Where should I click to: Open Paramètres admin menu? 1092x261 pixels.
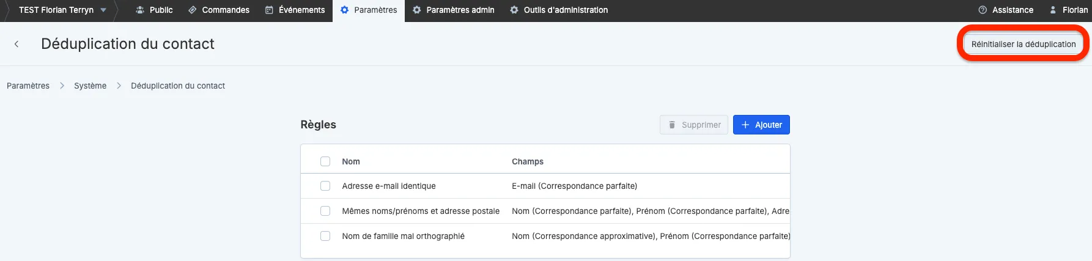454,10
